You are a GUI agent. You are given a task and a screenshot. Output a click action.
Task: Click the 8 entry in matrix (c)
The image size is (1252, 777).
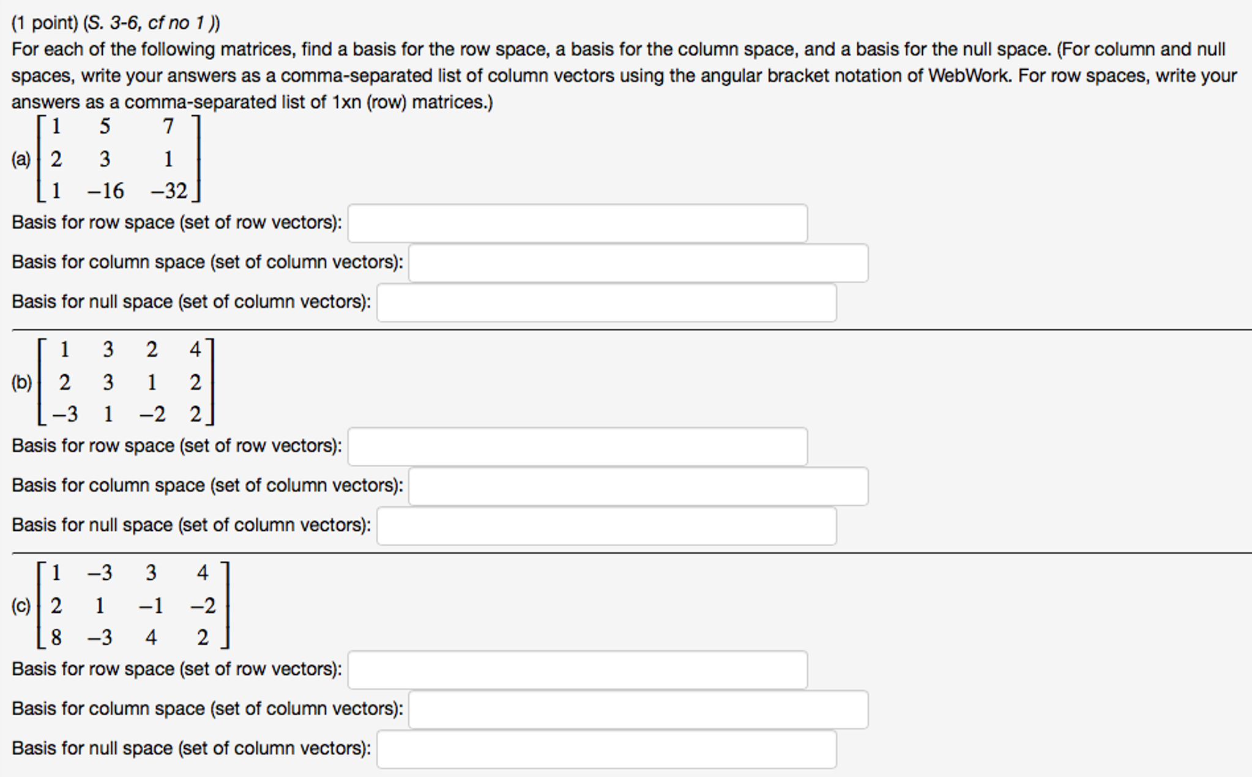tap(56, 638)
